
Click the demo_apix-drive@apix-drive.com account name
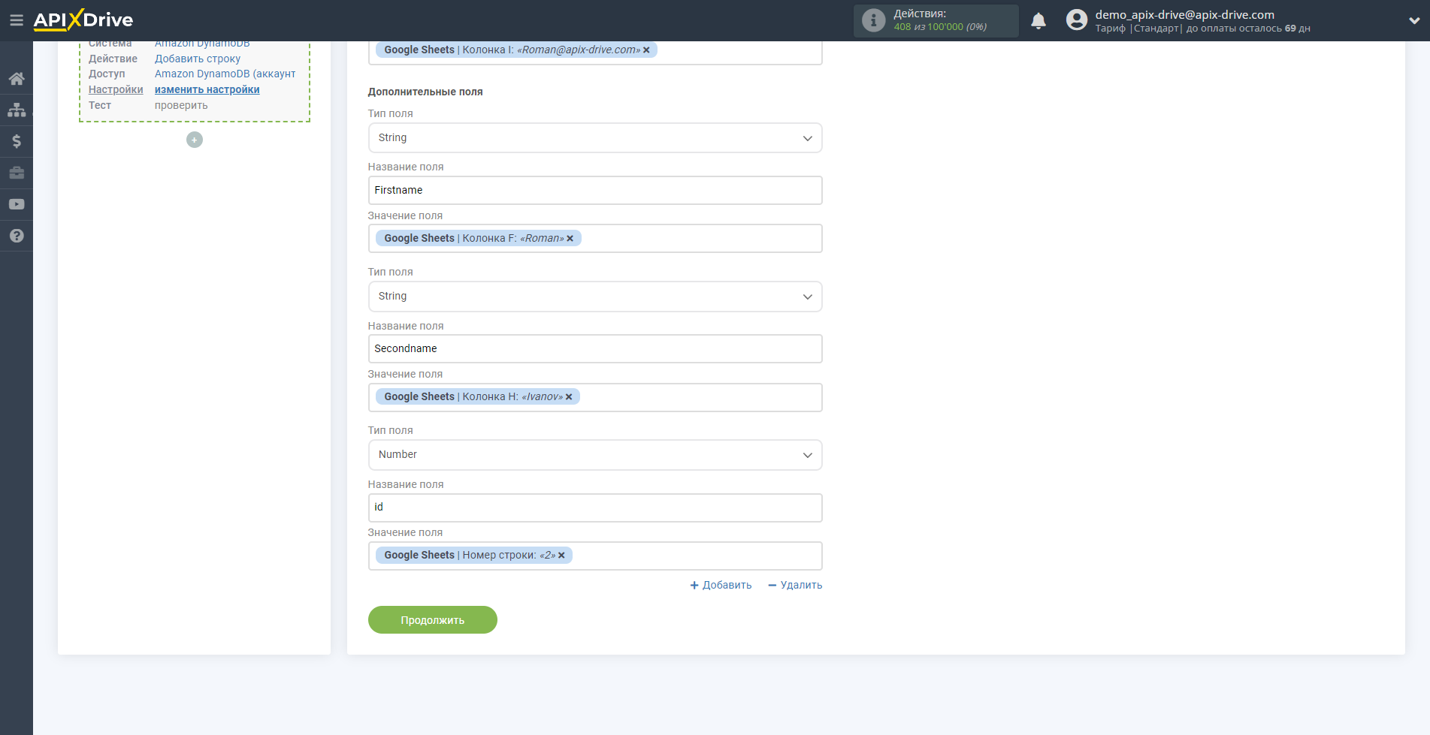click(x=1185, y=14)
